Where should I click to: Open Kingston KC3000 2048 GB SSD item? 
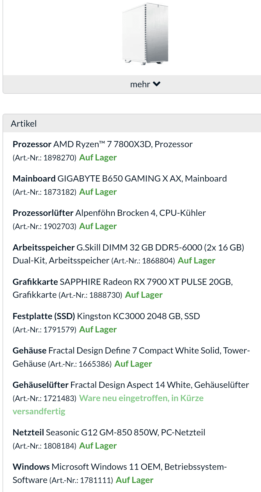point(139,316)
